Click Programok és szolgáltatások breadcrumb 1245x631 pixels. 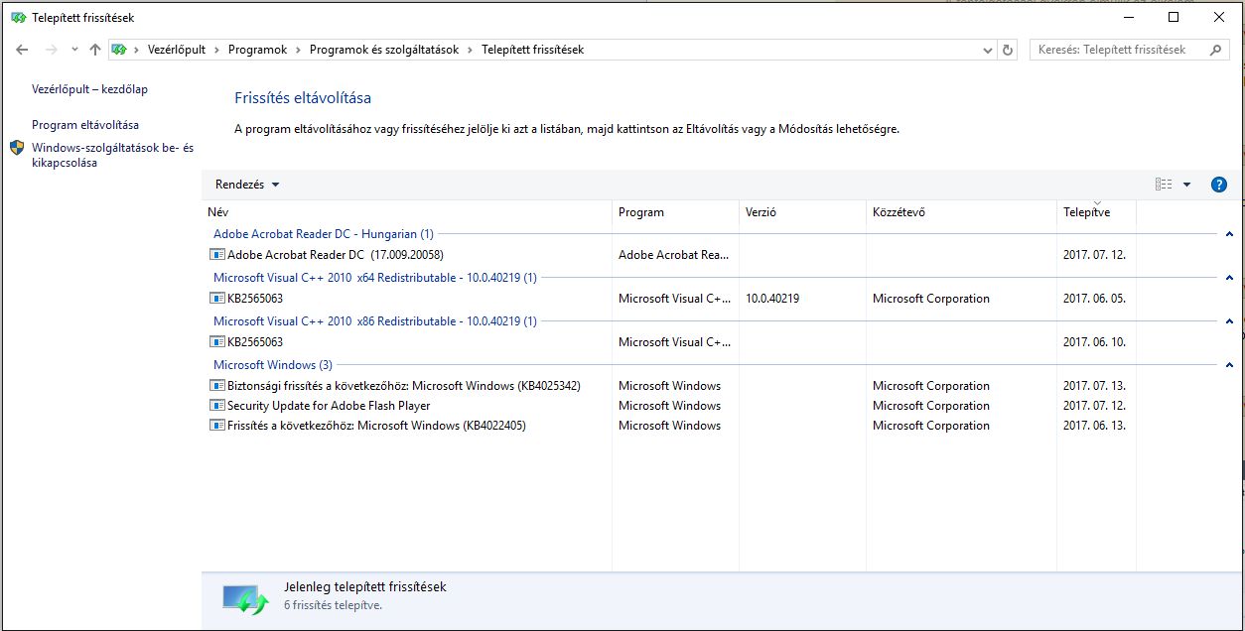coord(384,50)
